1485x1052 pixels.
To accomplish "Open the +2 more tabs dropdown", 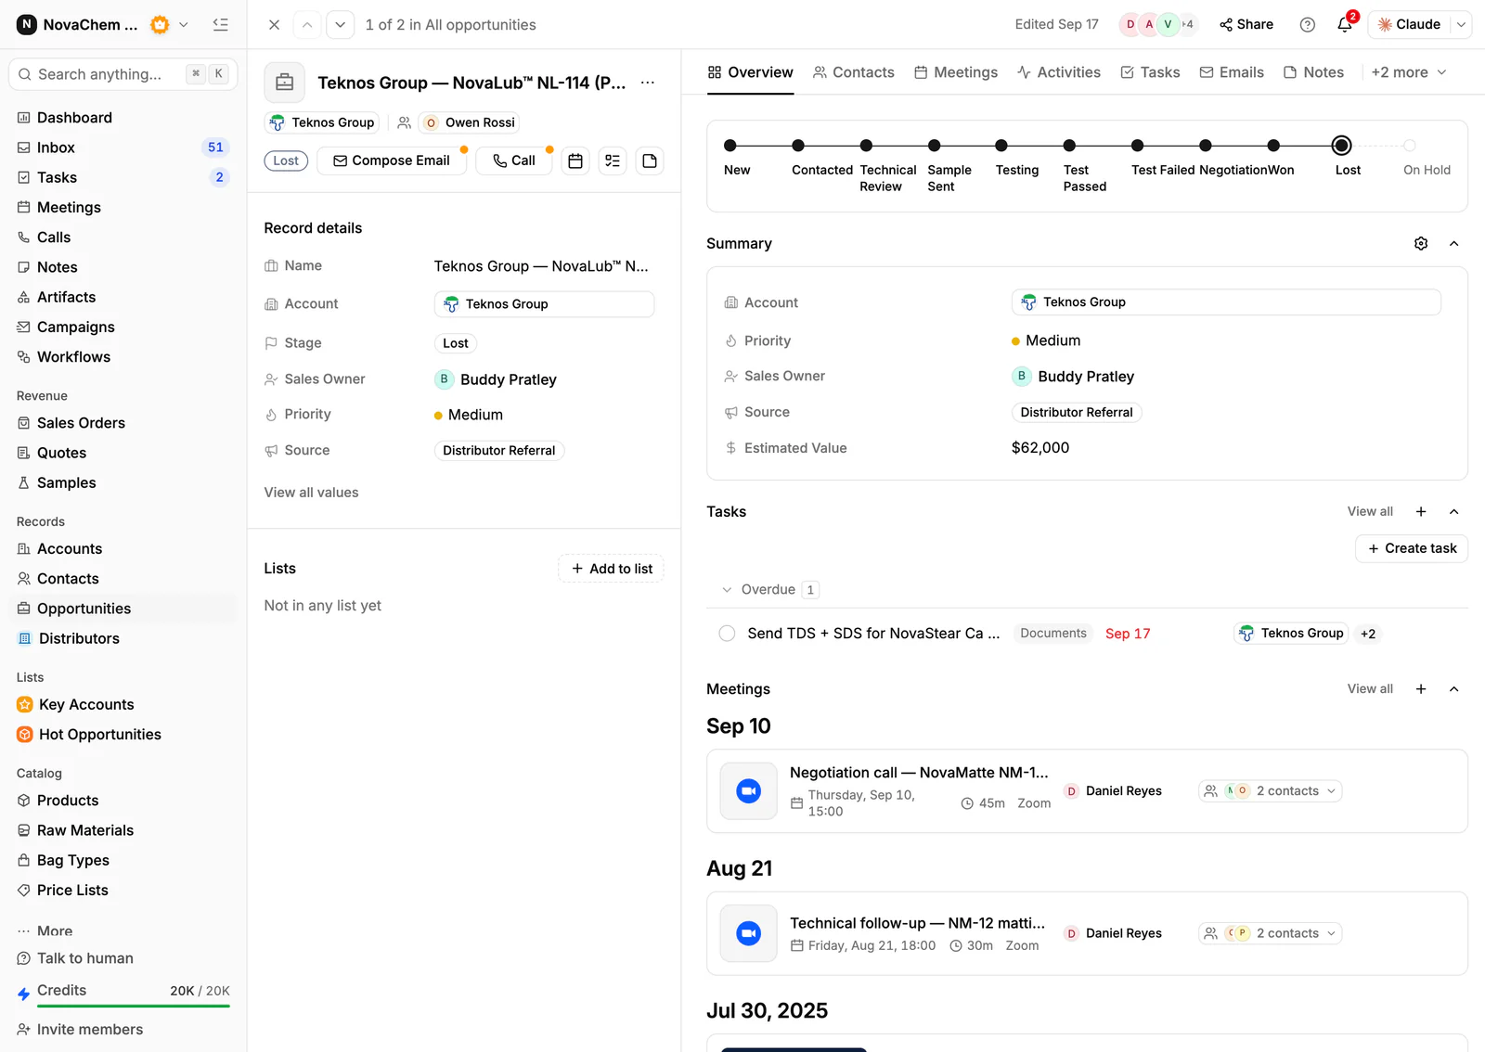I will coord(1409,72).
